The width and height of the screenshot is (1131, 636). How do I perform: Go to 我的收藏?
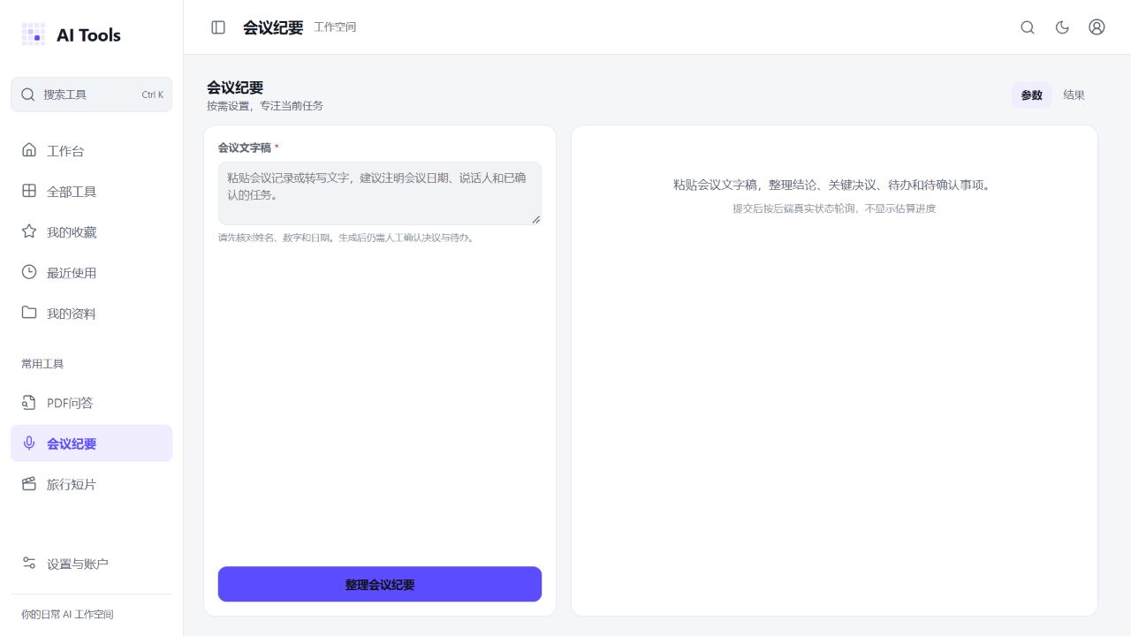(x=92, y=231)
